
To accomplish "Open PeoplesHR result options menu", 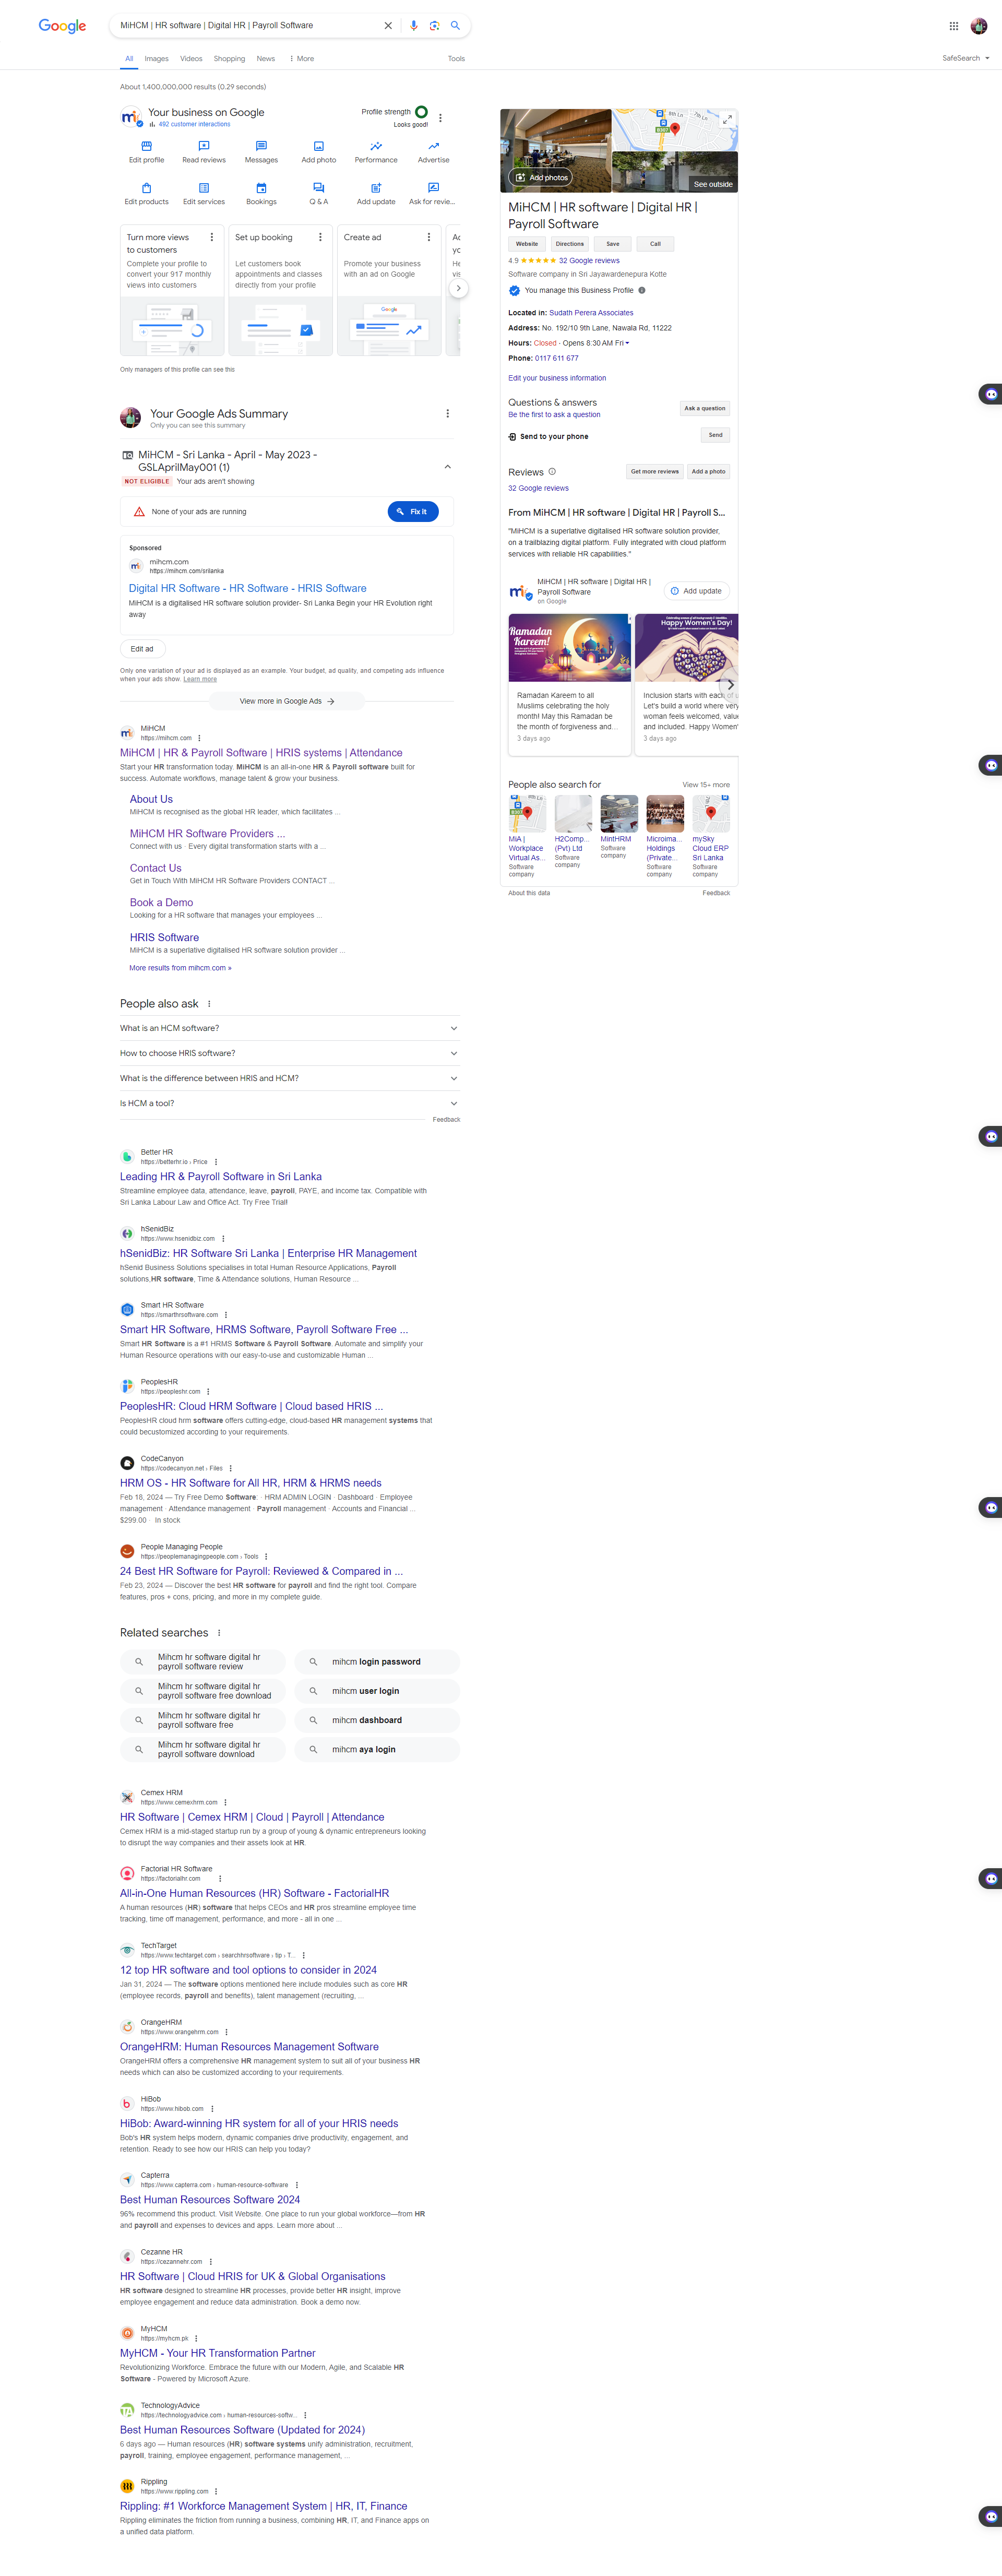I will pos(208,1392).
